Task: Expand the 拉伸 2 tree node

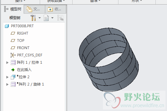Action: [x=7, y=77]
